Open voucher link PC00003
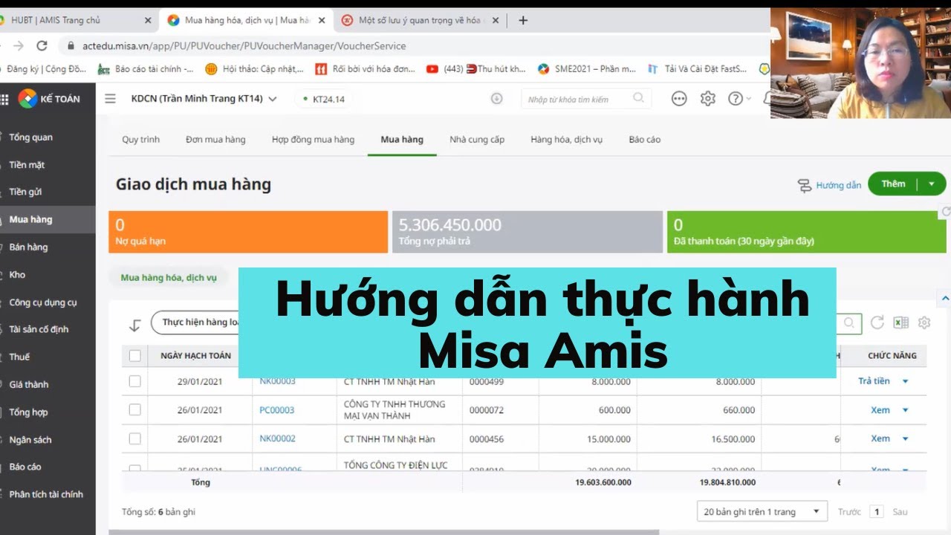Viewport: 951px width, 535px height. (x=276, y=410)
